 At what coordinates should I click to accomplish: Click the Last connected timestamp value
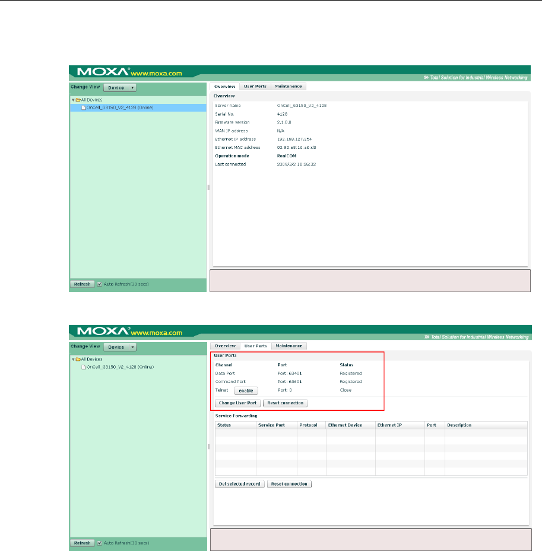[296, 164]
